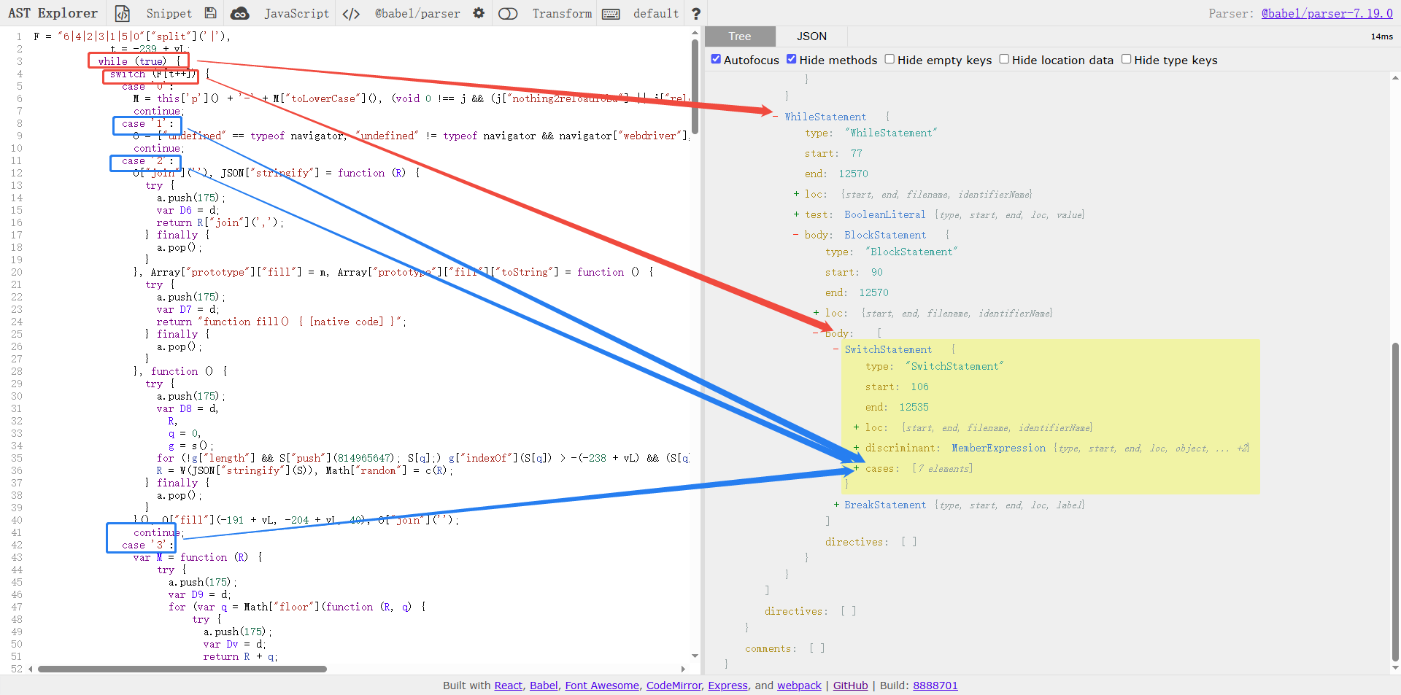Switch to the Tree tab
Image resolution: width=1401 pixels, height=695 pixels.
(x=739, y=36)
